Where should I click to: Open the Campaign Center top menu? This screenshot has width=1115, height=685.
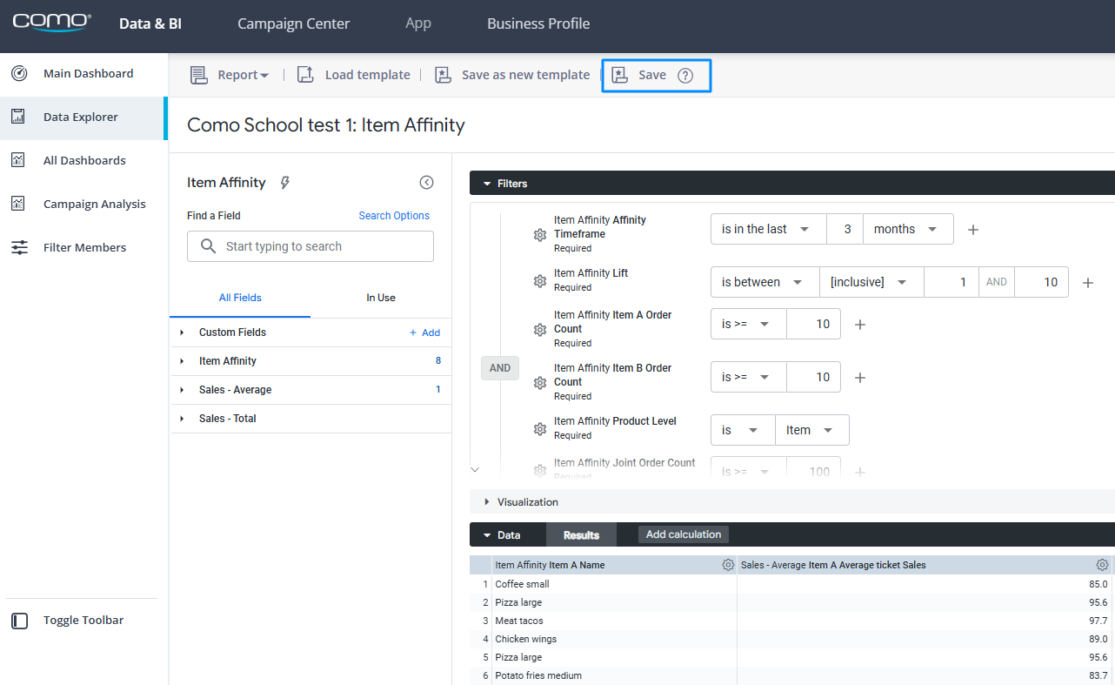(x=293, y=24)
